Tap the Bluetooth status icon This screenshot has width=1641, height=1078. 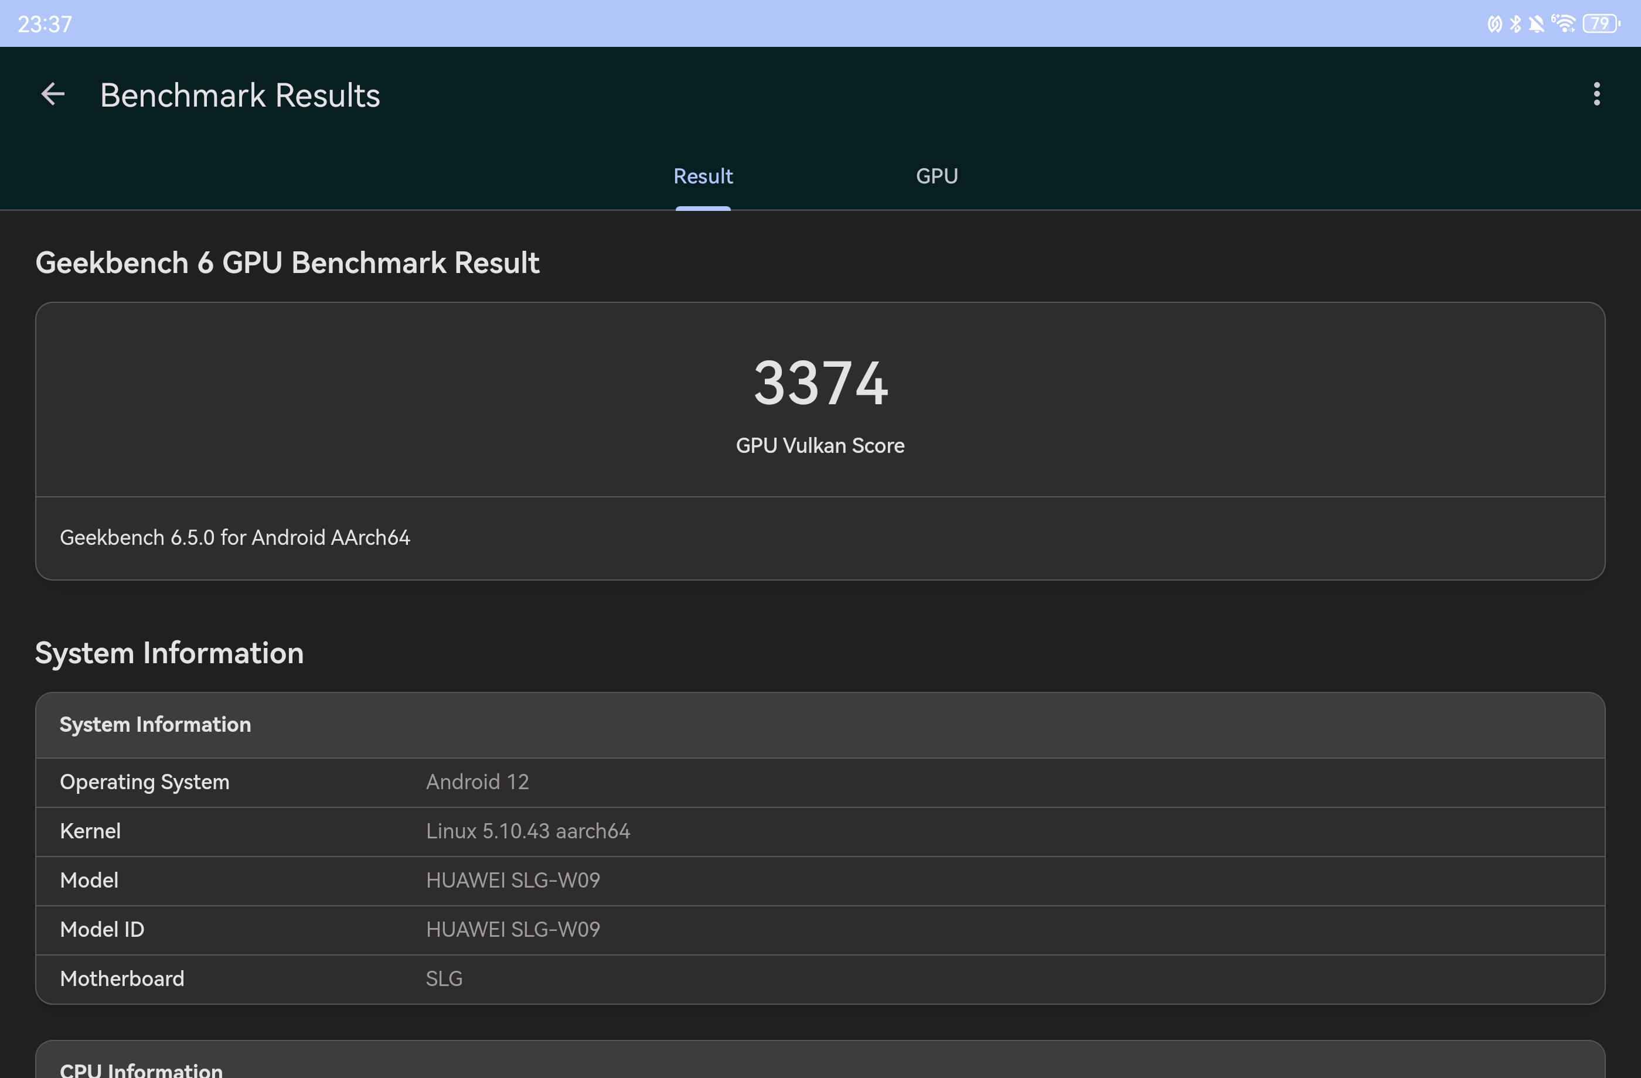pos(1516,24)
